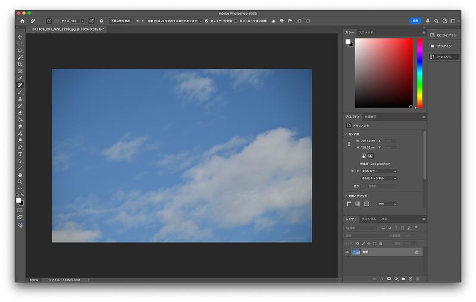The height and width of the screenshot is (302, 476).
Task: Select the Zoom tool in toolbar
Action: pyautogui.click(x=20, y=182)
